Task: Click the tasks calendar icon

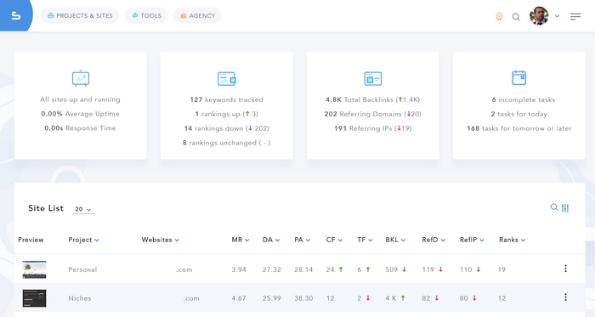Action: click(518, 77)
